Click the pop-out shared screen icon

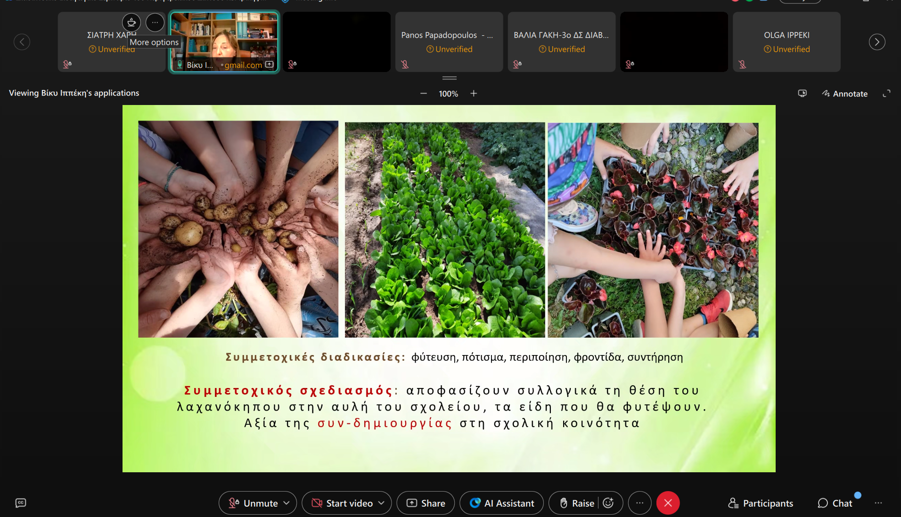click(802, 94)
